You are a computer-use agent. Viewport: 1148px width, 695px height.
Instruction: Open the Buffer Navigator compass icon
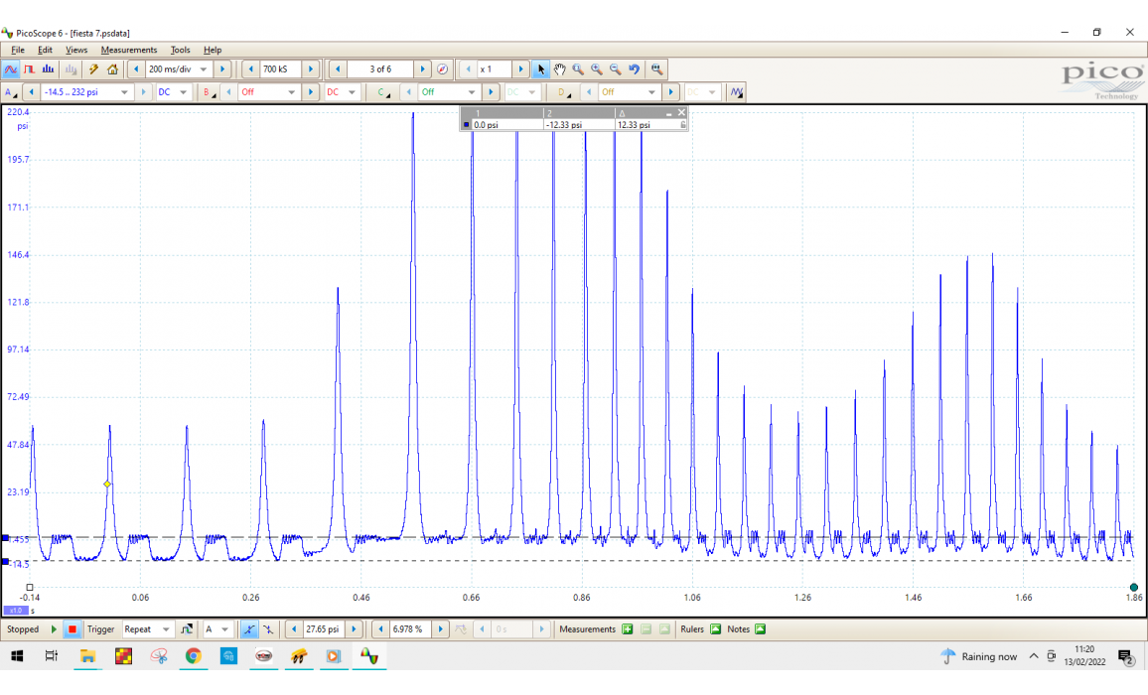pyautogui.click(x=442, y=69)
